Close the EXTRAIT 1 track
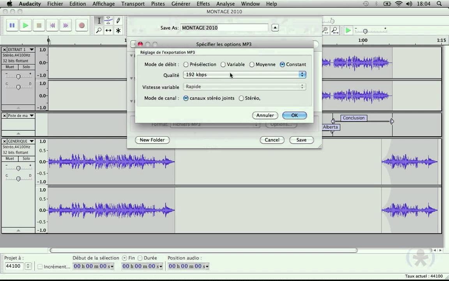The height and width of the screenshot is (281, 449). 5,50
